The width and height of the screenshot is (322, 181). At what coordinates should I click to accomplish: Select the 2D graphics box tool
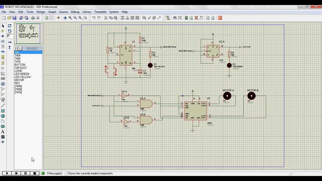click(3, 111)
